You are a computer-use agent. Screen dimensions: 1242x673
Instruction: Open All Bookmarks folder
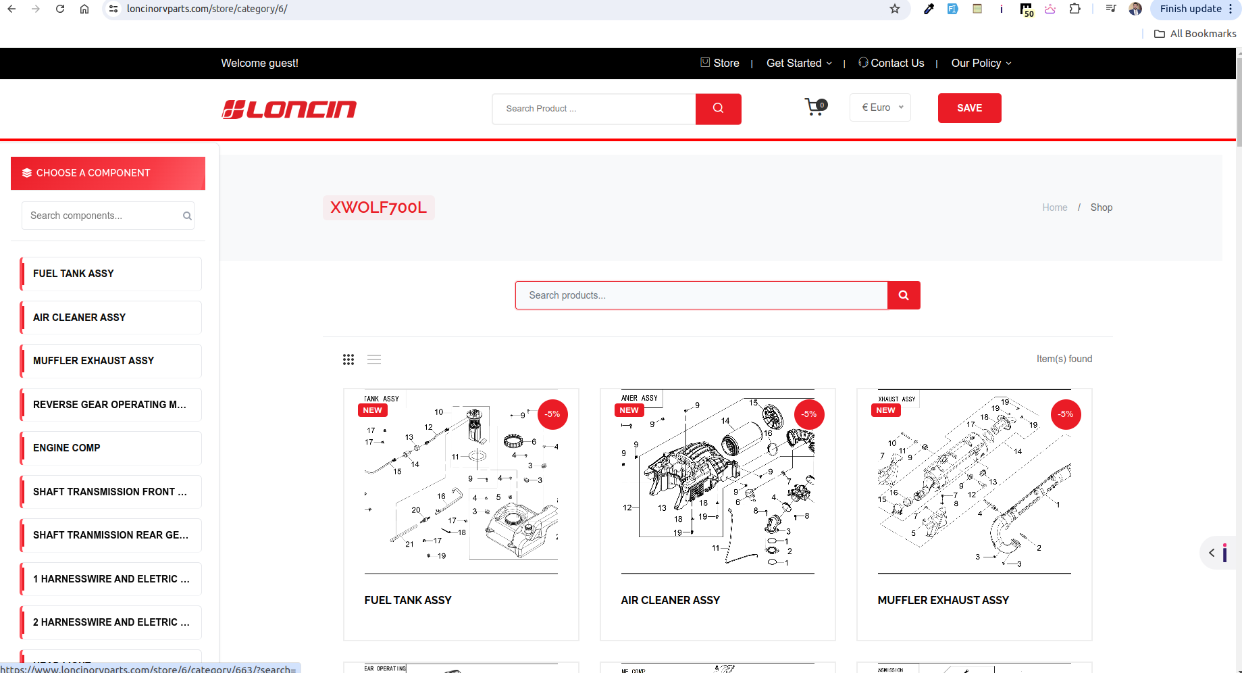coord(1195,34)
